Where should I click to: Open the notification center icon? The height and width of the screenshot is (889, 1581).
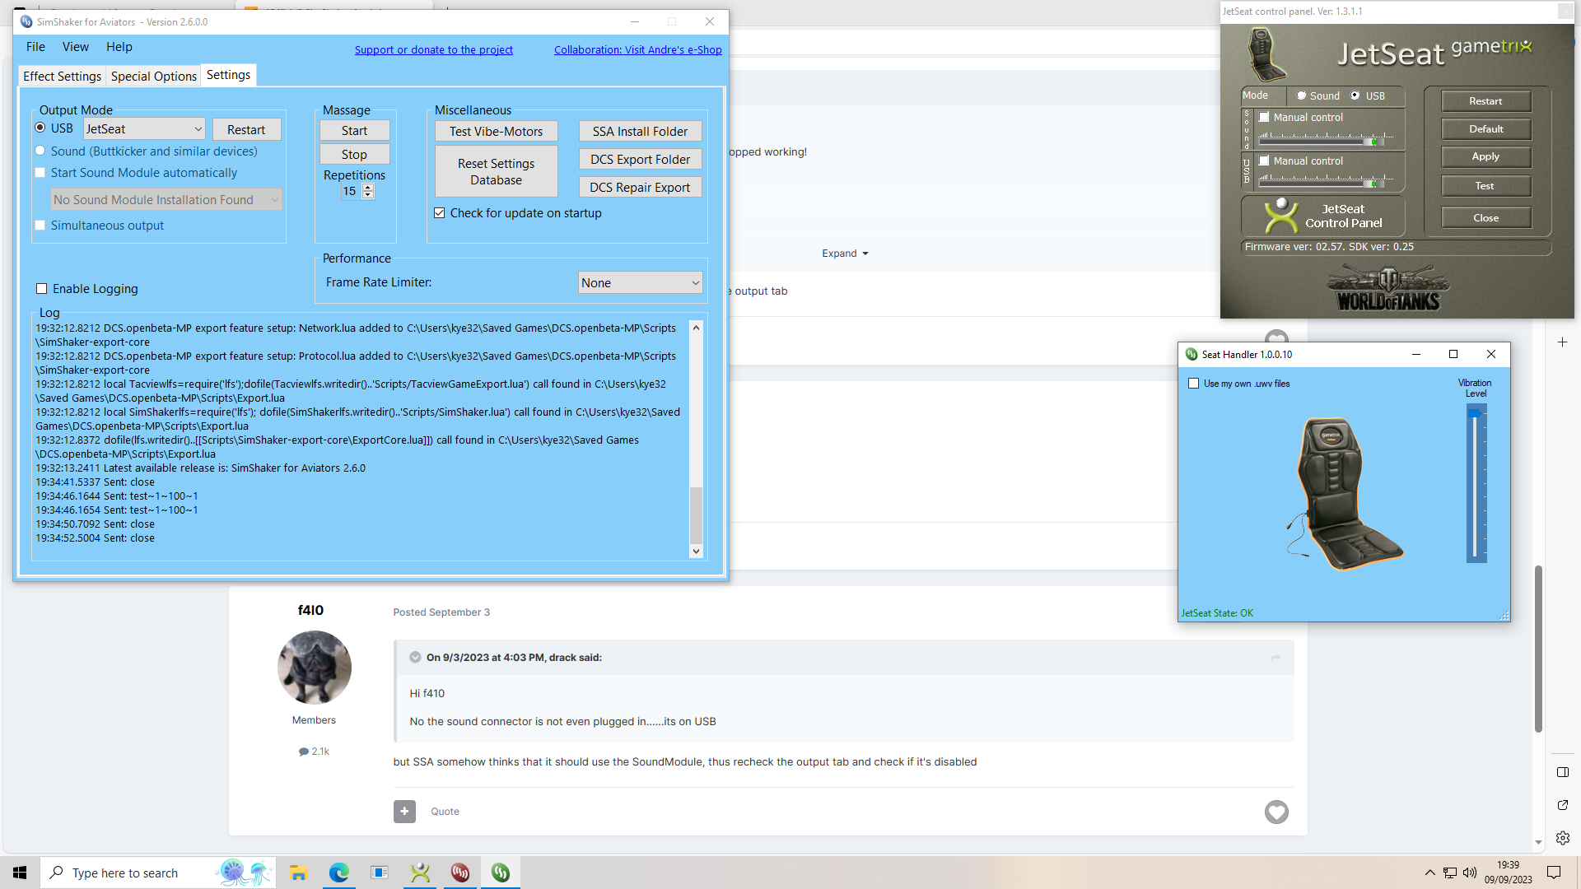pos(1554,873)
